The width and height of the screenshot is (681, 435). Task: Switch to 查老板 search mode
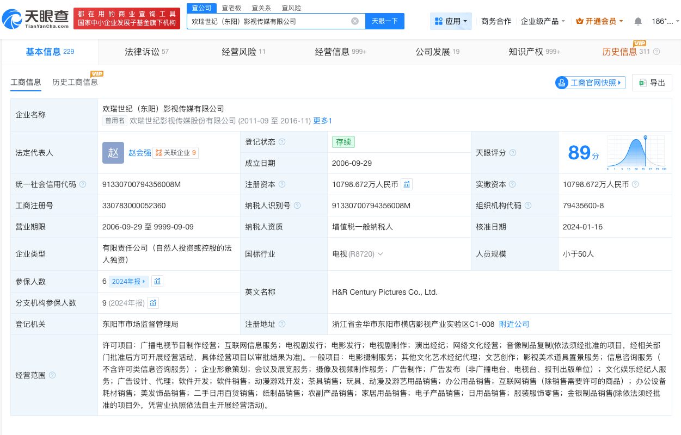click(x=230, y=8)
